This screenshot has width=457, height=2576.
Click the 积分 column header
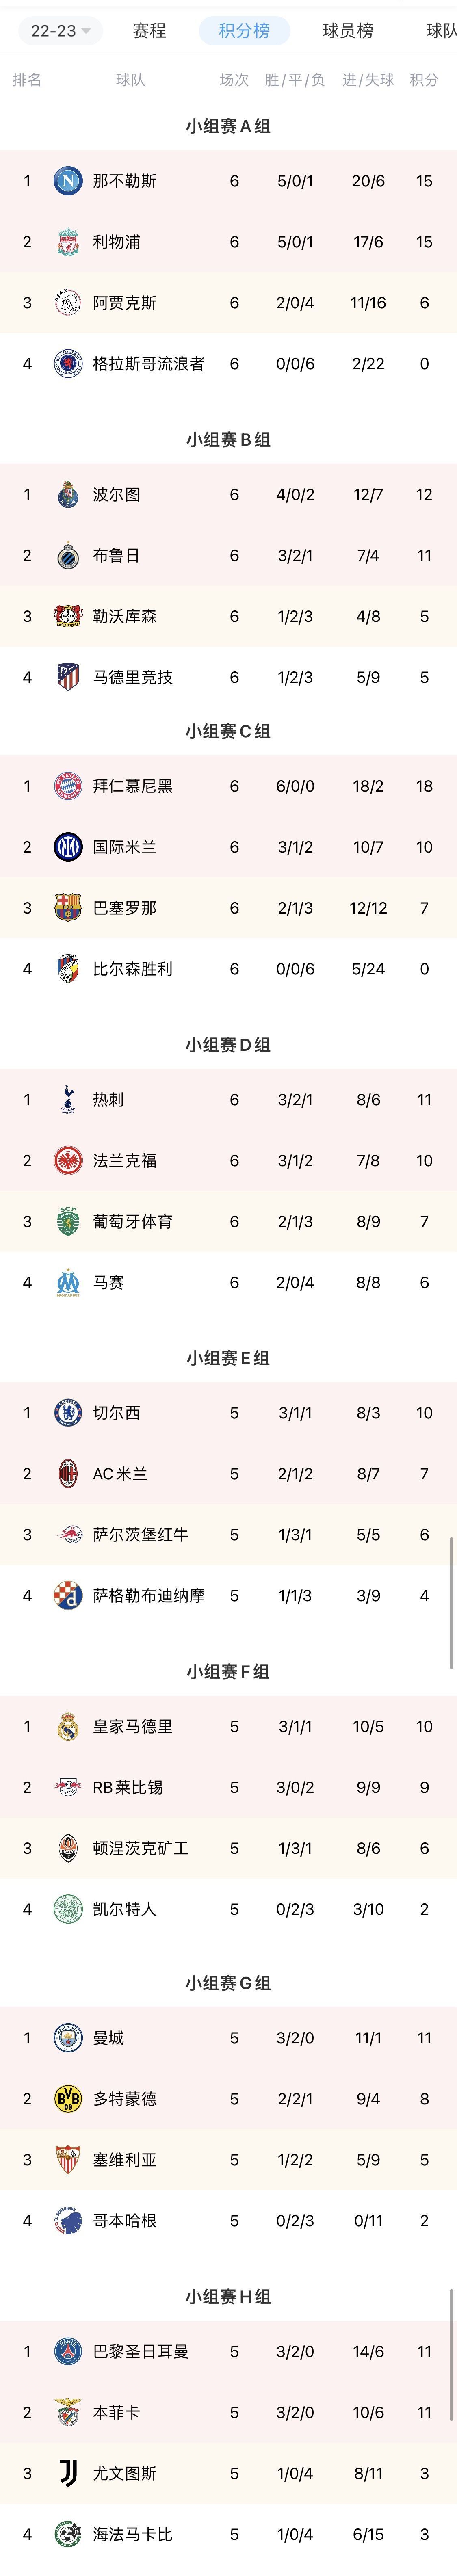pyautogui.click(x=424, y=80)
